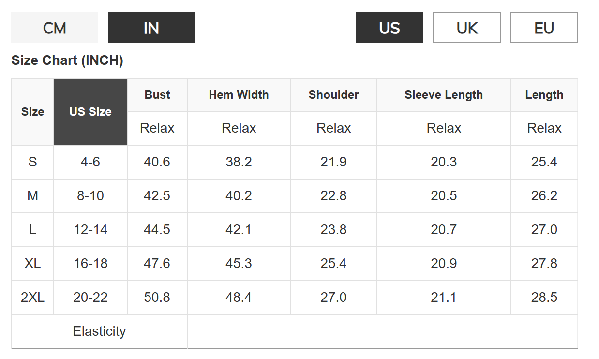Click the Size Chart (INCH) heading

coord(67,60)
